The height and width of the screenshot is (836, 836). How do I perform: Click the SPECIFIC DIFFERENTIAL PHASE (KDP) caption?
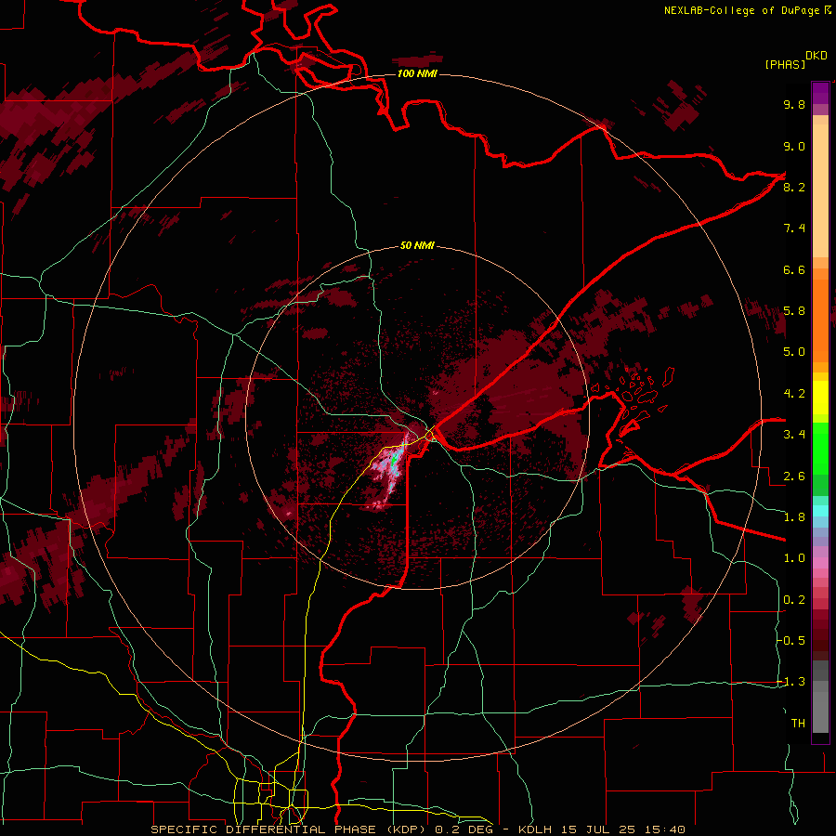click(x=290, y=829)
